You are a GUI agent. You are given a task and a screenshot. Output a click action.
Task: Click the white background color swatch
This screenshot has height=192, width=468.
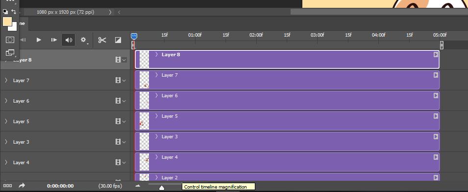point(14,28)
